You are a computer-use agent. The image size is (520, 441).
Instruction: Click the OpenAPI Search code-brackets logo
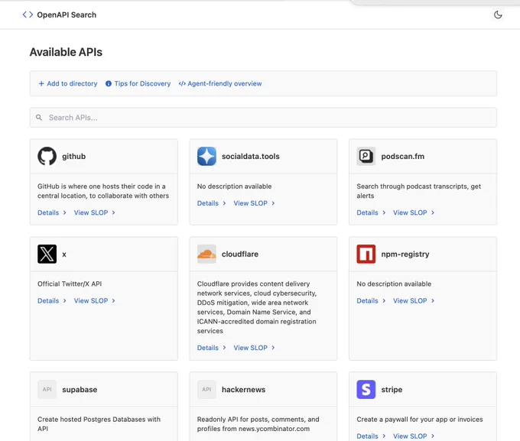point(28,15)
